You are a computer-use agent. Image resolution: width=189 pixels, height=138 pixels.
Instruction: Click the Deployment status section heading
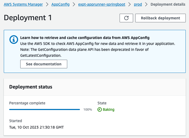(x=31, y=87)
